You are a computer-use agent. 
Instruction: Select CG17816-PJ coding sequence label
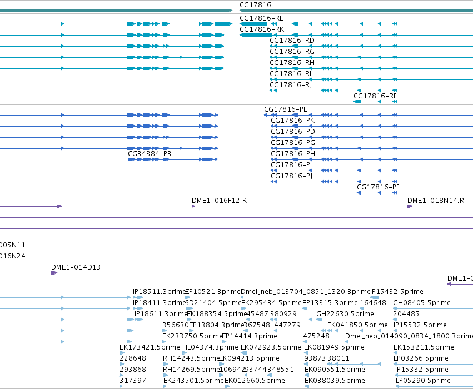pos(291,176)
